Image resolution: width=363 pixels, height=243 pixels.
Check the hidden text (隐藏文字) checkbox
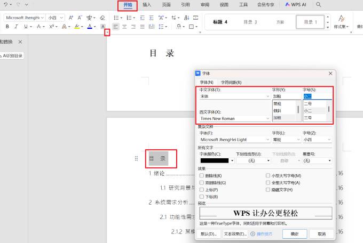click(x=268, y=190)
